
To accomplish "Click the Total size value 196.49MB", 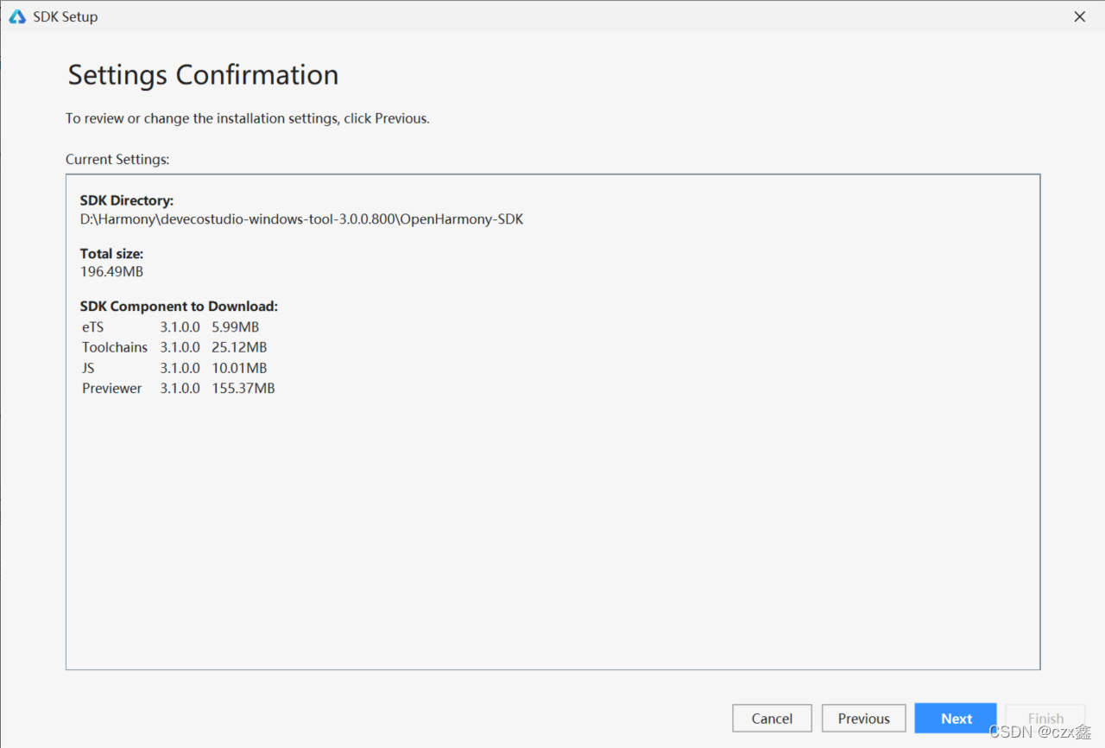I will (x=111, y=271).
